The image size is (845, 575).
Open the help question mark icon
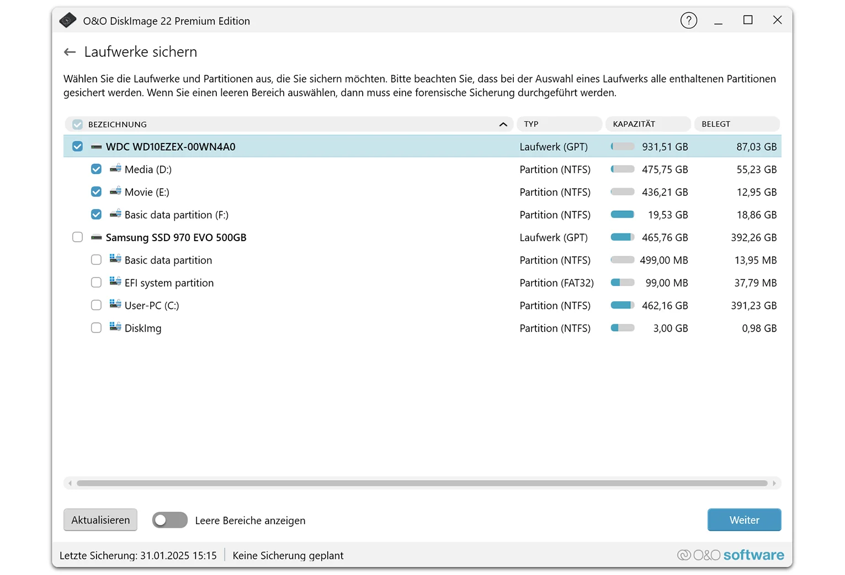tap(688, 20)
